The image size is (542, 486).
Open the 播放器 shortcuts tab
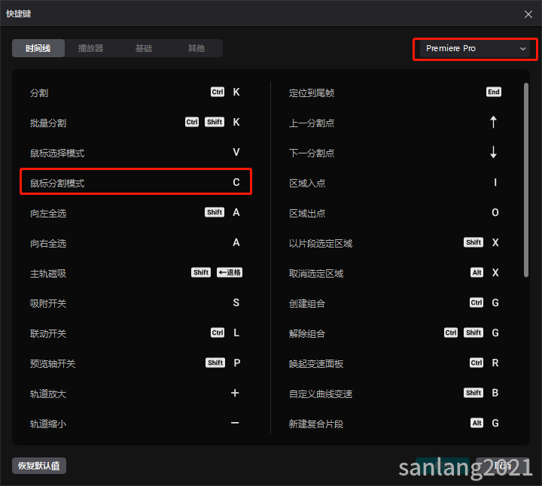[x=90, y=48]
